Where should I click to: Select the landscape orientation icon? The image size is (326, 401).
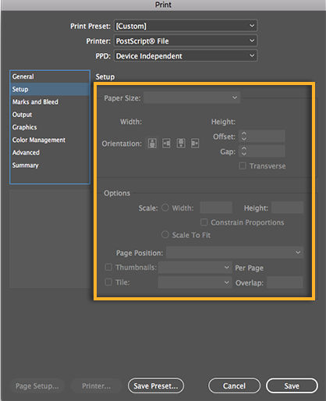click(x=167, y=144)
